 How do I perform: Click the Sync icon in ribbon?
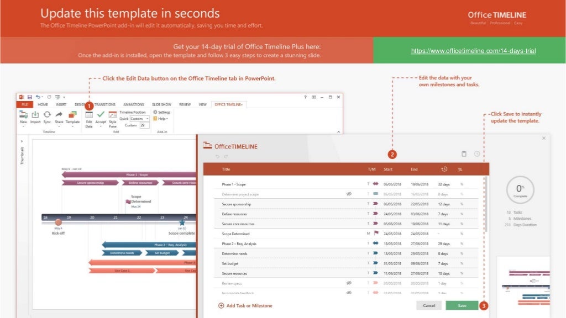47,115
